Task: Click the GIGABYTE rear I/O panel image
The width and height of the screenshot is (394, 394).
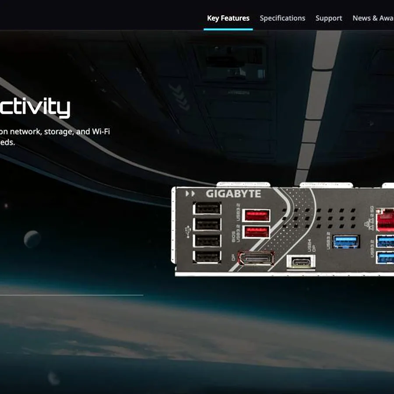Action: coord(282,229)
